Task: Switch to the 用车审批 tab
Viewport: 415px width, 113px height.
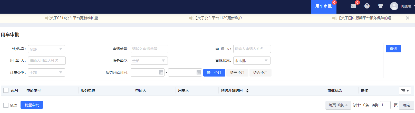Action: pyautogui.click(x=323, y=6)
